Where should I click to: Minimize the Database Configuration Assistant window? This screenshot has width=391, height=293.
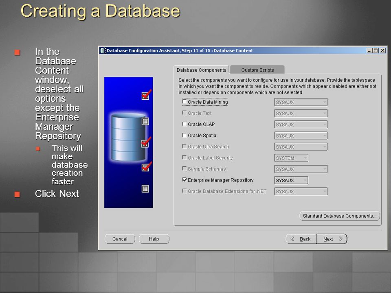pos(369,50)
